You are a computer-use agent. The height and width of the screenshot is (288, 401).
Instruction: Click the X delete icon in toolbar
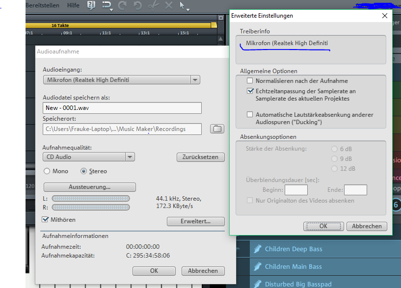(x=169, y=5)
